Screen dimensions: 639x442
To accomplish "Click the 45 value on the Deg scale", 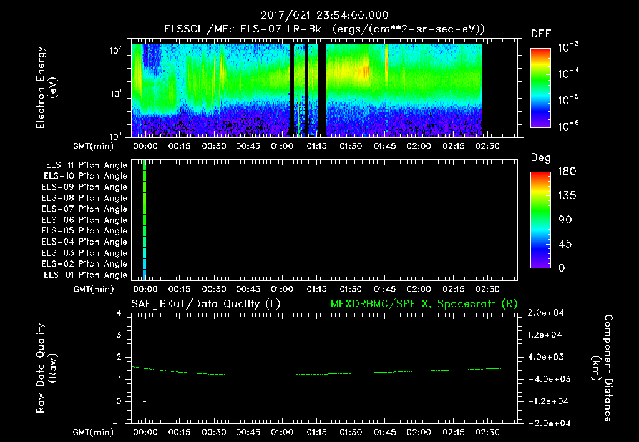I will tap(565, 244).
